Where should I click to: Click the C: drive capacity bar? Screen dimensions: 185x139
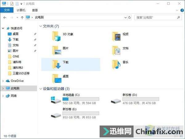pos(81,99)
